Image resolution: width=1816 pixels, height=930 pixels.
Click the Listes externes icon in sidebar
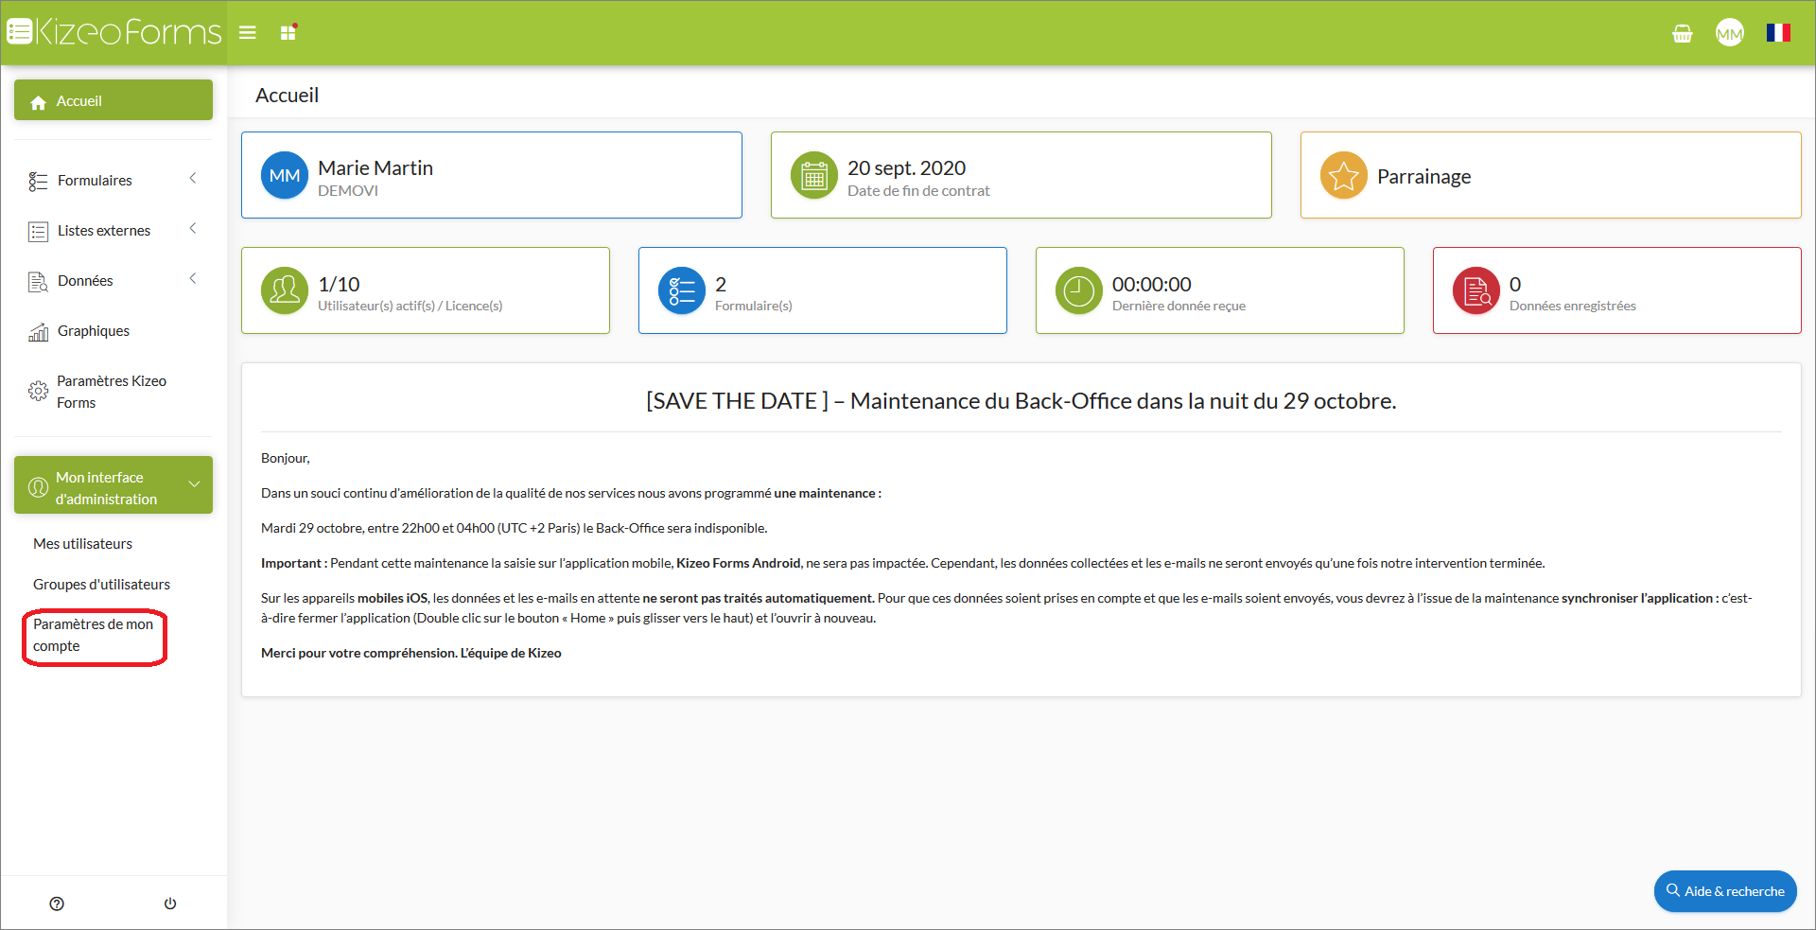(x=38, y=232)
